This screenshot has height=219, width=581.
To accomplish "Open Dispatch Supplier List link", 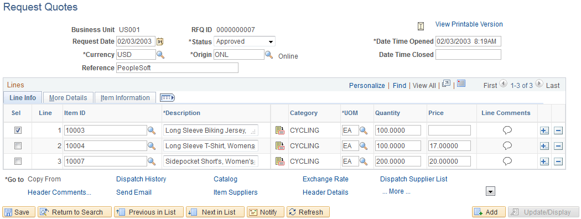I will 413,179.
